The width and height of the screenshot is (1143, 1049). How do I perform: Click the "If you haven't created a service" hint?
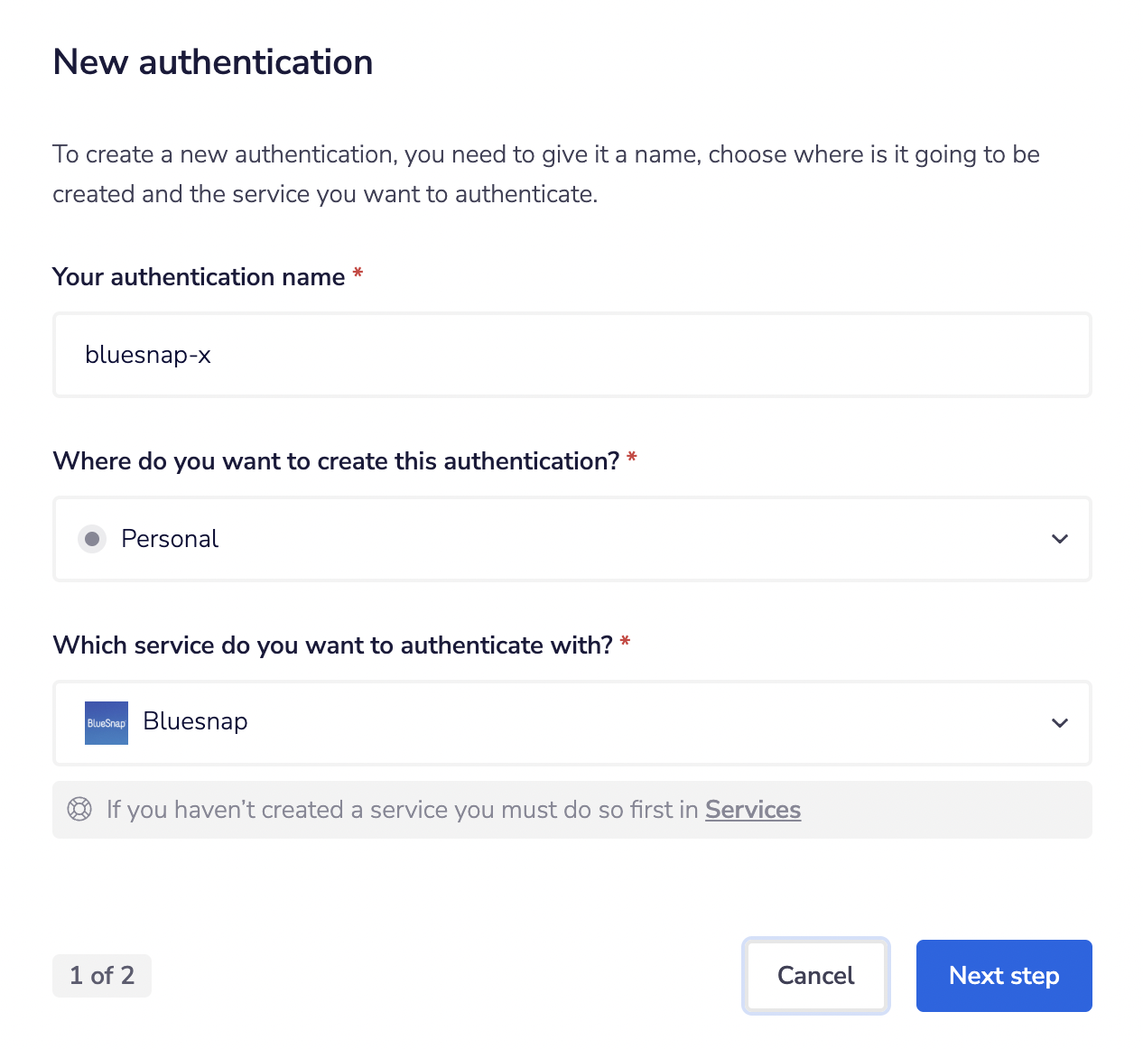coord(402,810)
